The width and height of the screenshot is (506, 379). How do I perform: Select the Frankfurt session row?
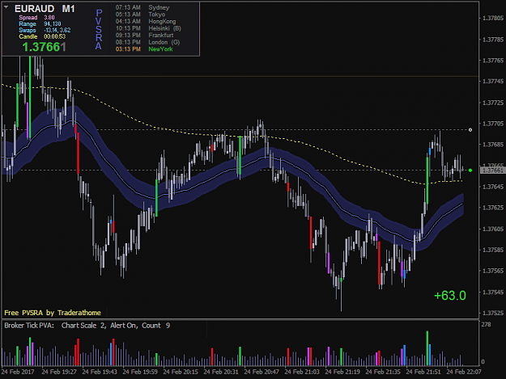click(x=145, y=35)
